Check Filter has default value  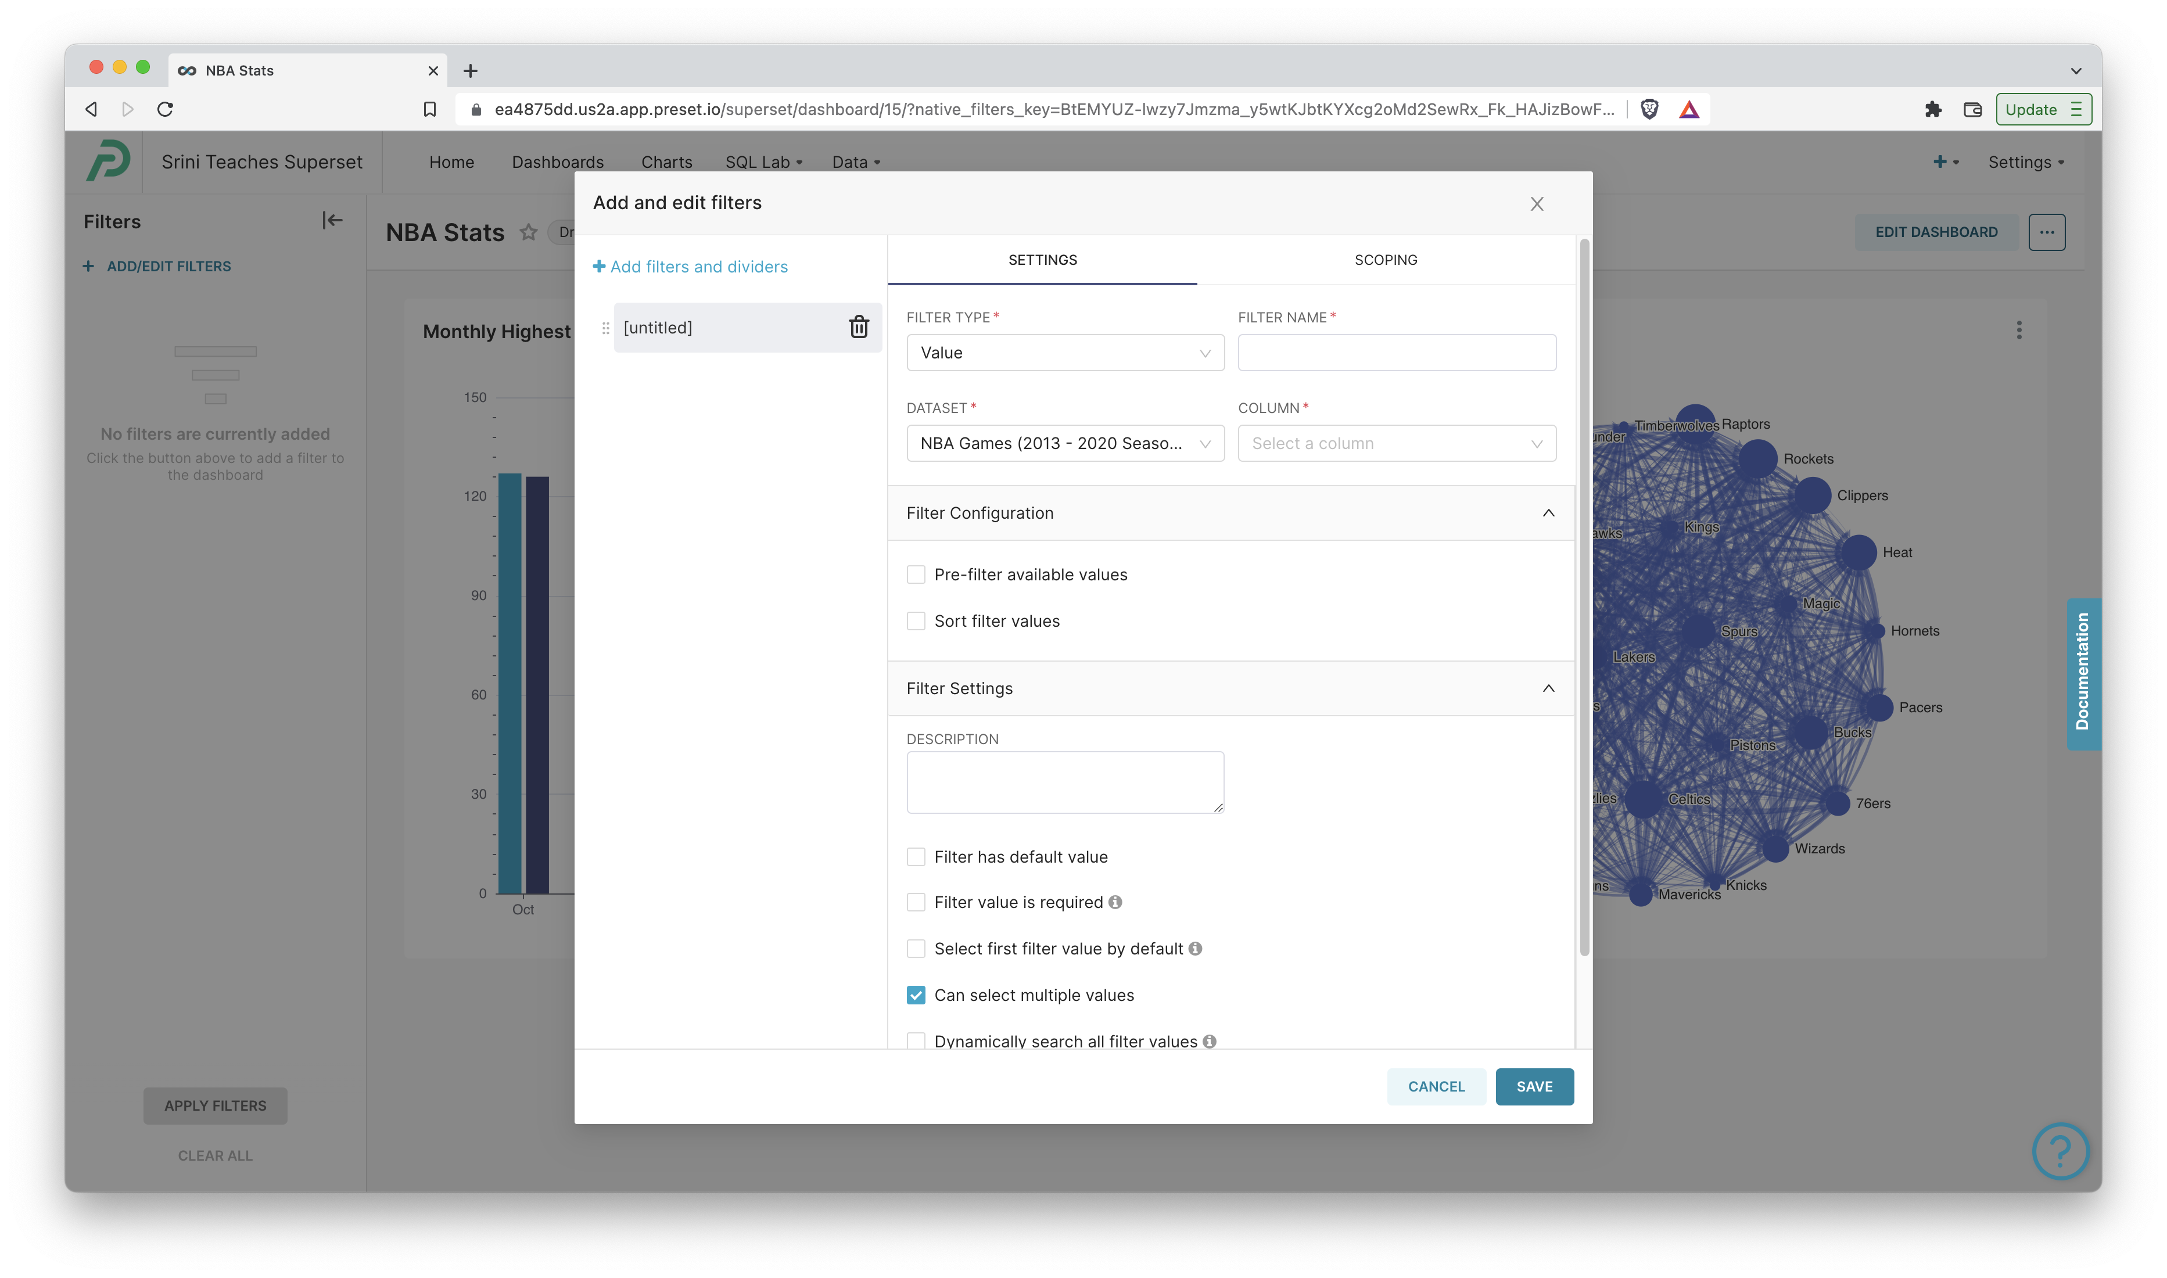click(916, 856)
